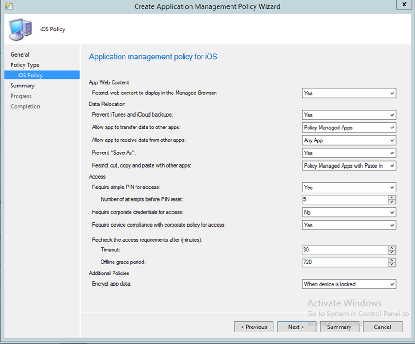This screenshot has height=344, width=415.
Task: Click 'Number of attempts before PIN reset:' label
Action: pos(142,199)
